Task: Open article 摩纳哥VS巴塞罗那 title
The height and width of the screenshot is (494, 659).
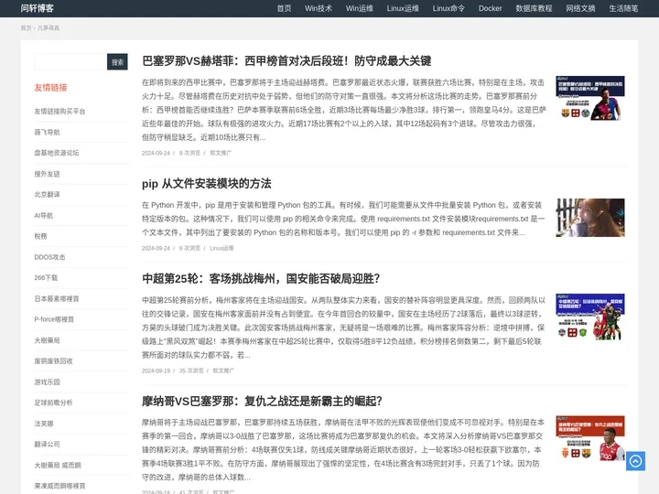Action: (x=262, y=402)
